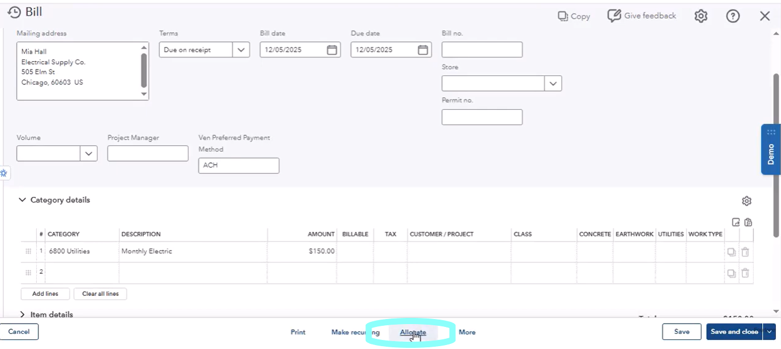
Task: Click the Save and close button
Action: pyautogui.click(x=734, y=332)
